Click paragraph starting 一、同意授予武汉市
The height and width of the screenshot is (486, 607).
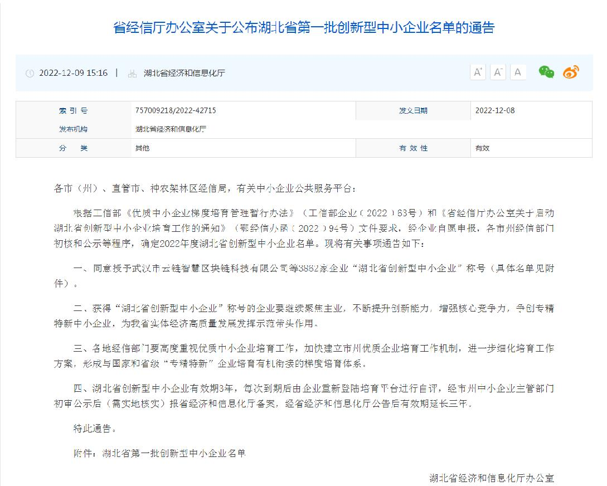pyautogui.click(x=304, y=276)
